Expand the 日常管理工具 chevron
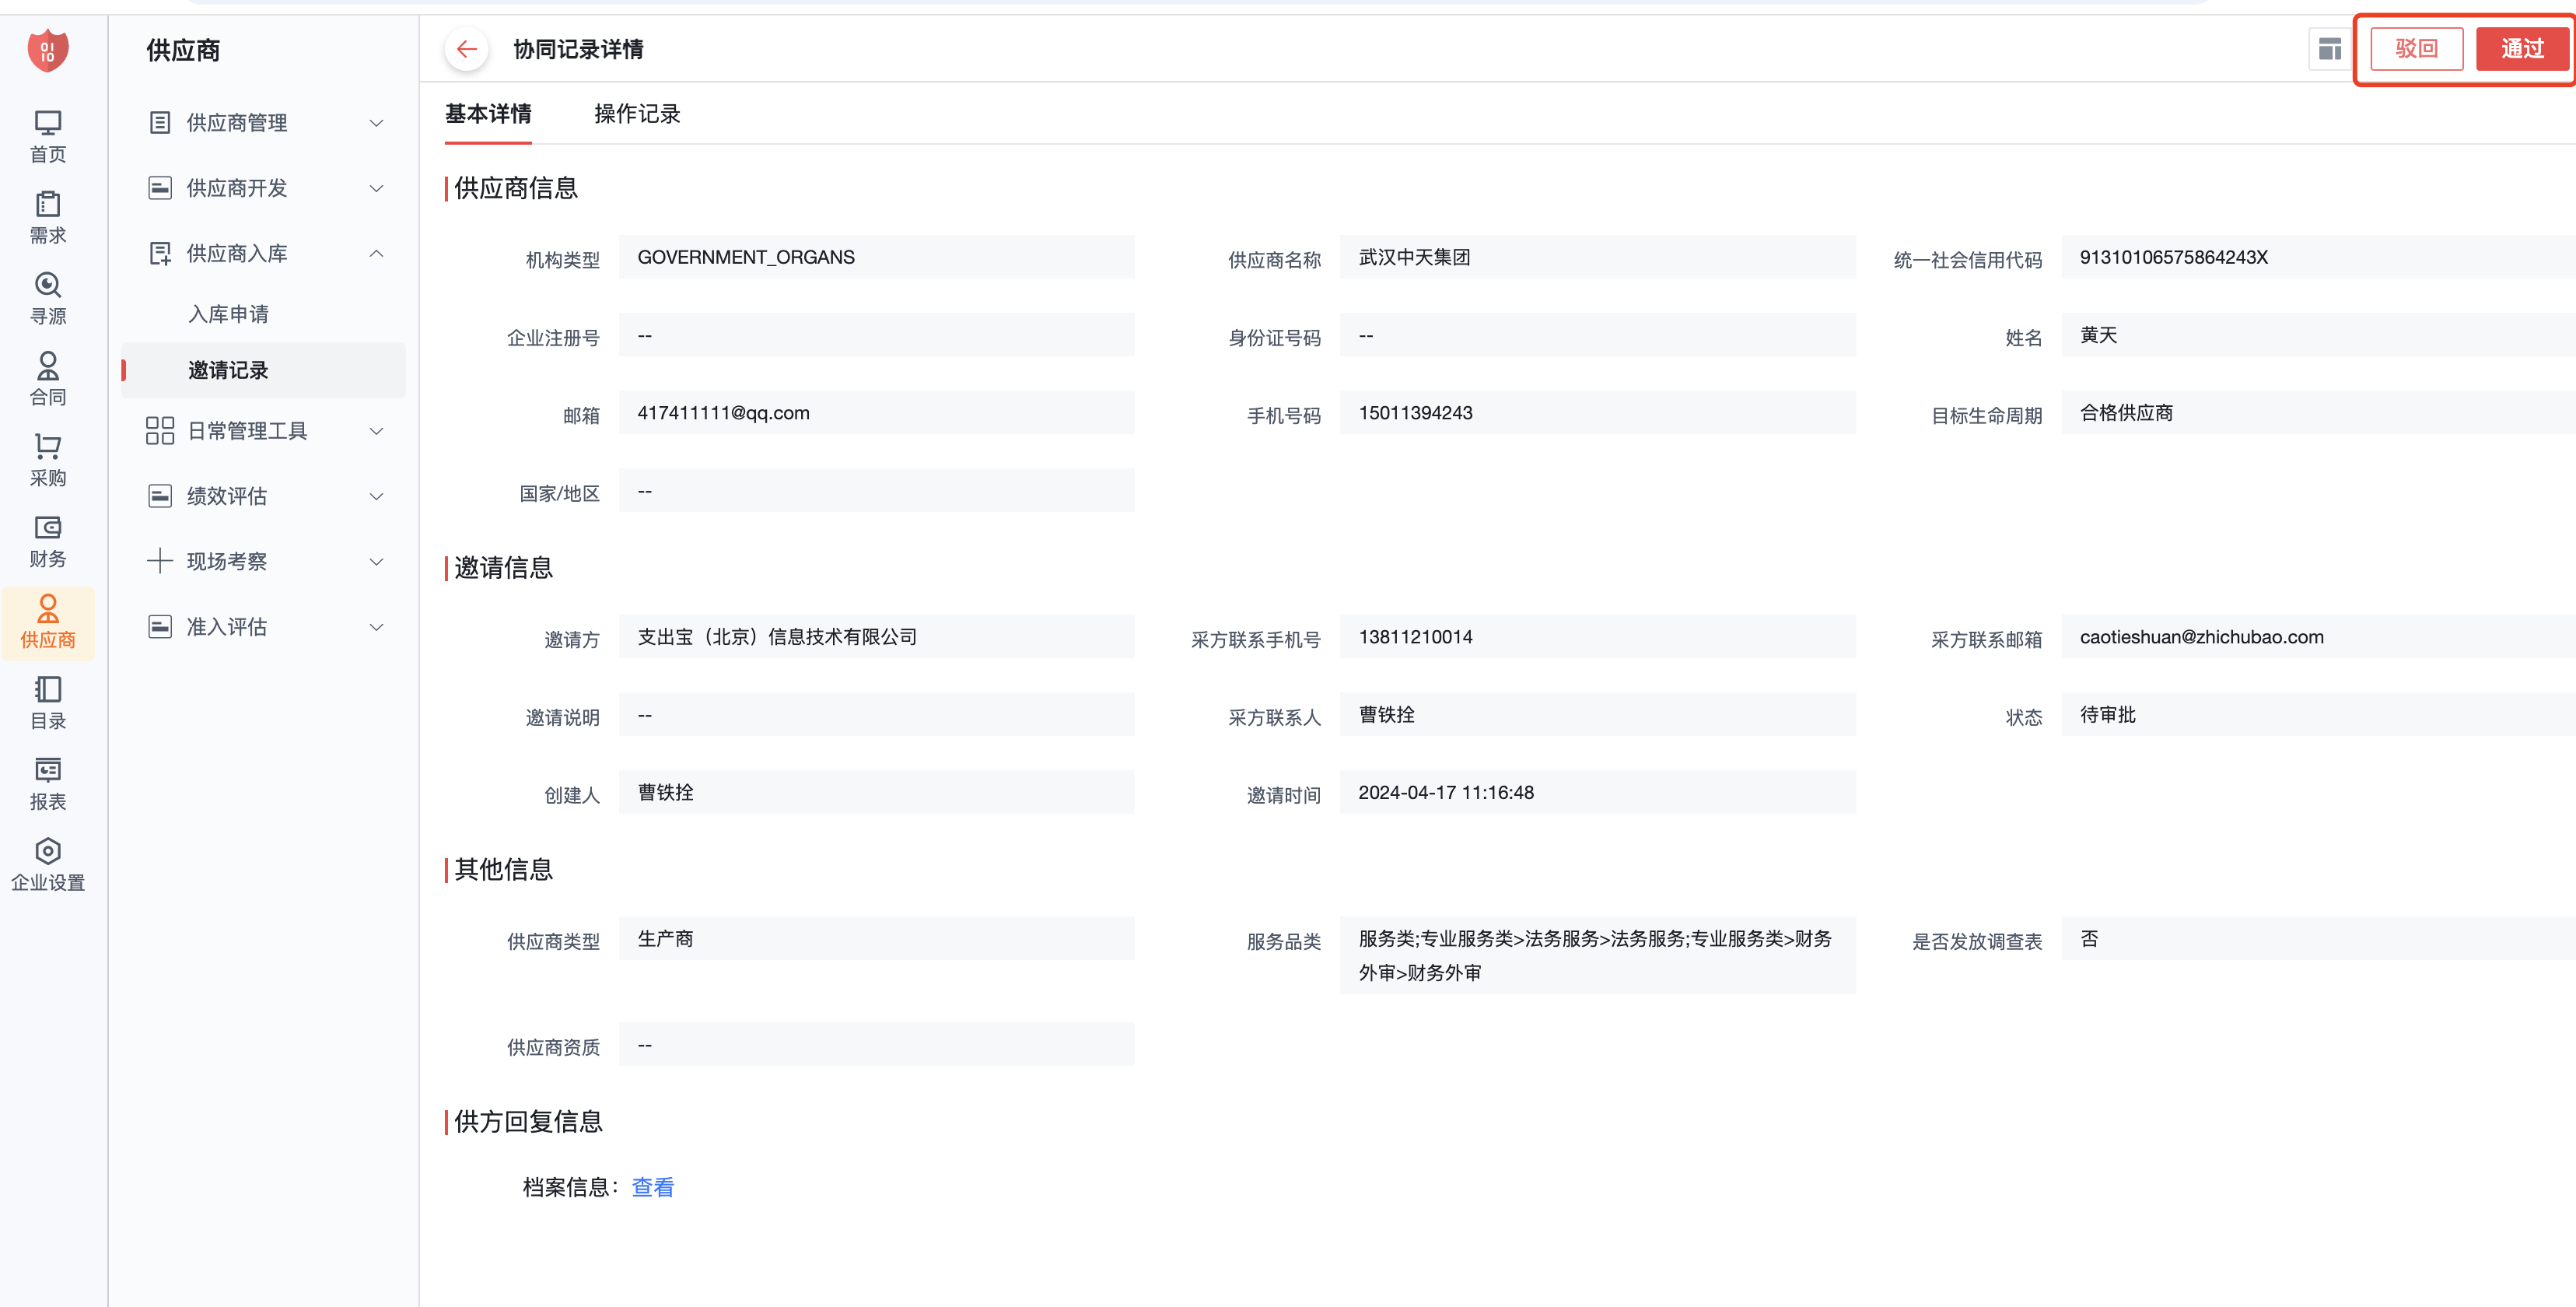This screenshot has width=2576, height=1307. 377,431
